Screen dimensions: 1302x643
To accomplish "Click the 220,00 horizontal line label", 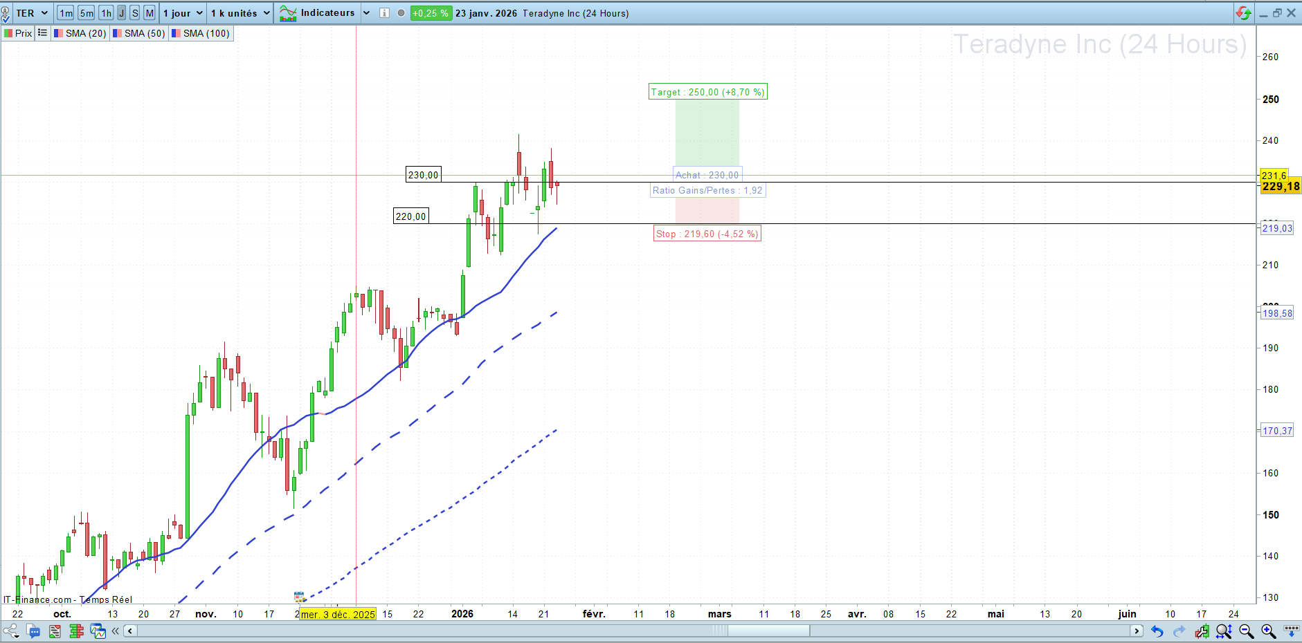I will (411, 216).
